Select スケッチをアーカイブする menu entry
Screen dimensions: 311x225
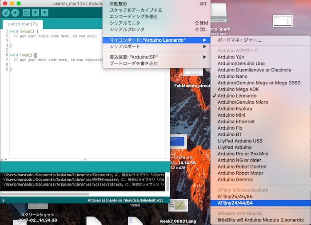(156, 10)
